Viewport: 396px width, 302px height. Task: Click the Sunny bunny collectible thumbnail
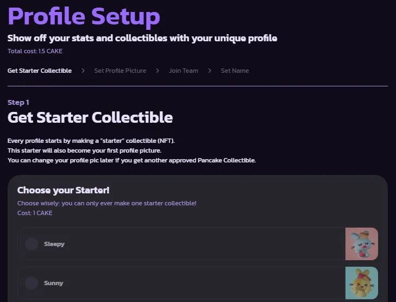(362, 283)
